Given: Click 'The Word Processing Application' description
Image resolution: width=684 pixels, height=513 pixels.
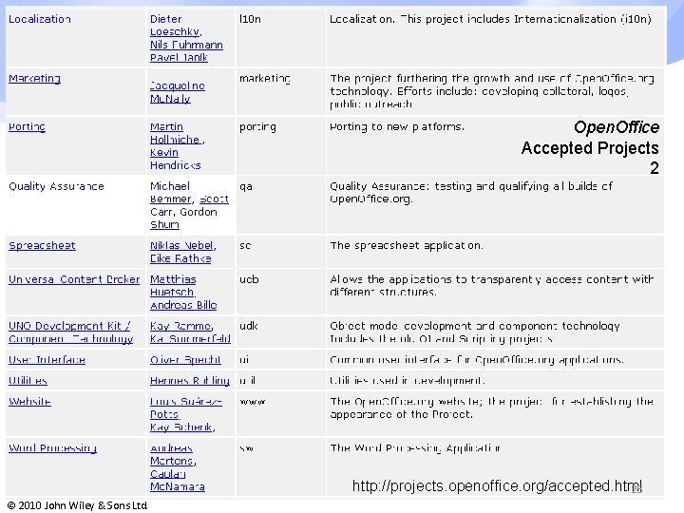Looking at the screenshot, I should click(415, 448).
